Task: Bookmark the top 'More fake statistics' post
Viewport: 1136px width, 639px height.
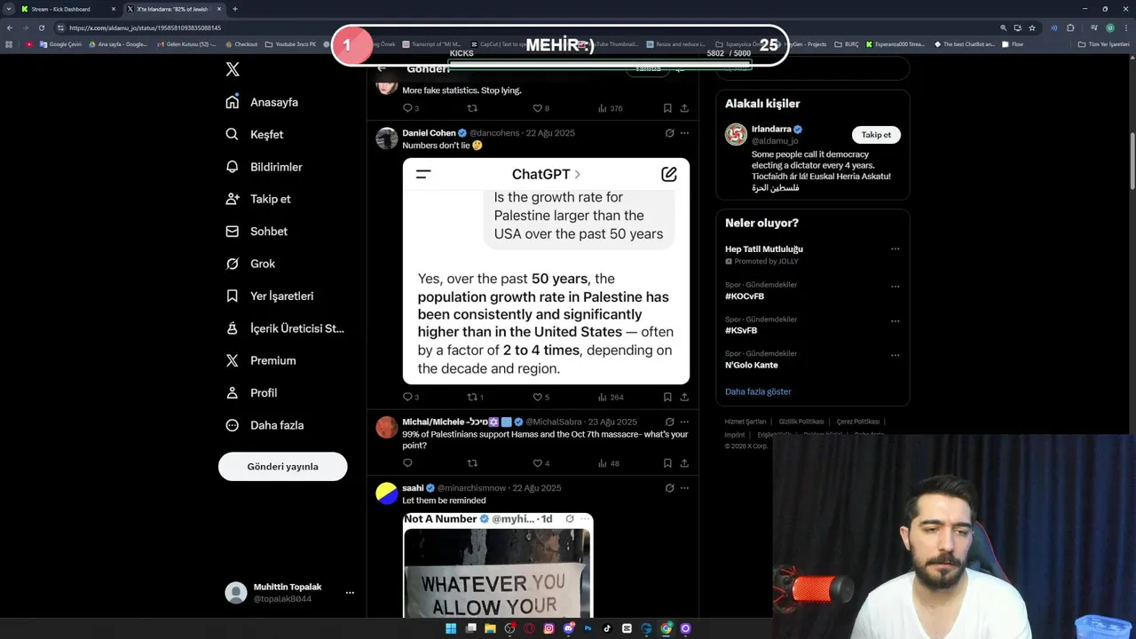Action: pos(667,108)
